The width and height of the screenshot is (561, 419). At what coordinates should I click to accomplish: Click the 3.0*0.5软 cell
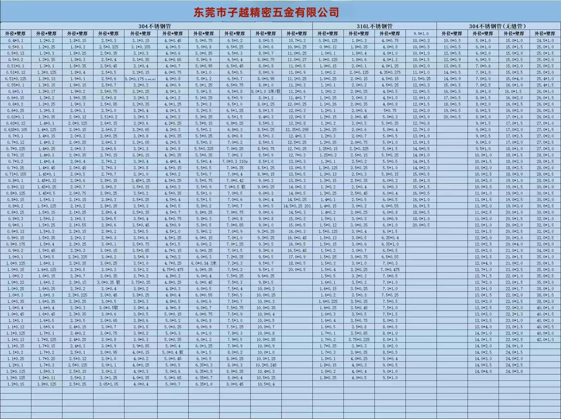(x=109, y=308)
